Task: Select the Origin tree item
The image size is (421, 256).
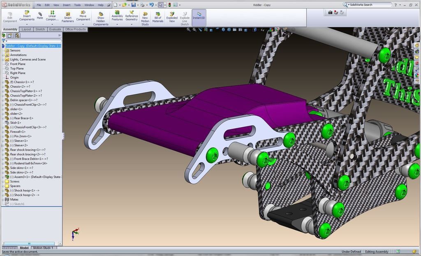Action: coord(14,77)
